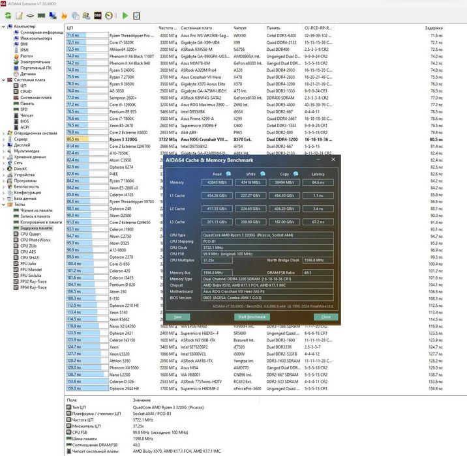Select Чтение из памяти test
467x456 pixels.
[37, 210]
